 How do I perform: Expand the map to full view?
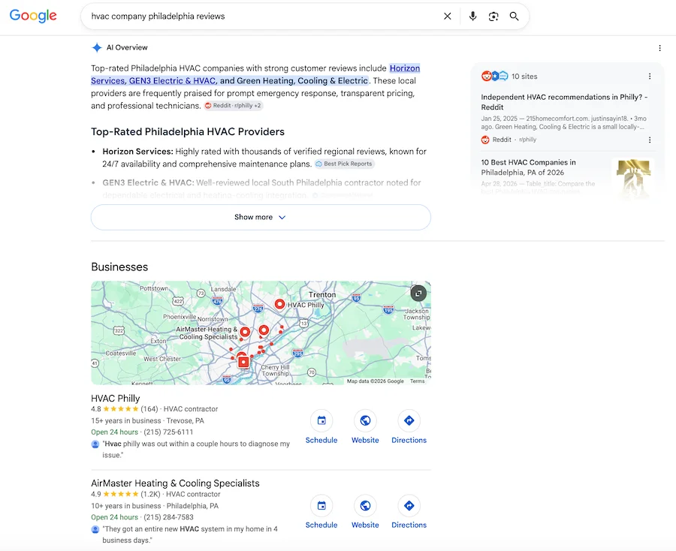click(418, 293)
